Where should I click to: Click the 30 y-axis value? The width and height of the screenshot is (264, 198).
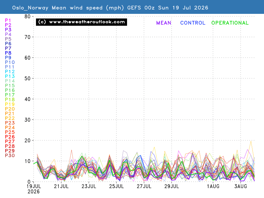point(27,120)
